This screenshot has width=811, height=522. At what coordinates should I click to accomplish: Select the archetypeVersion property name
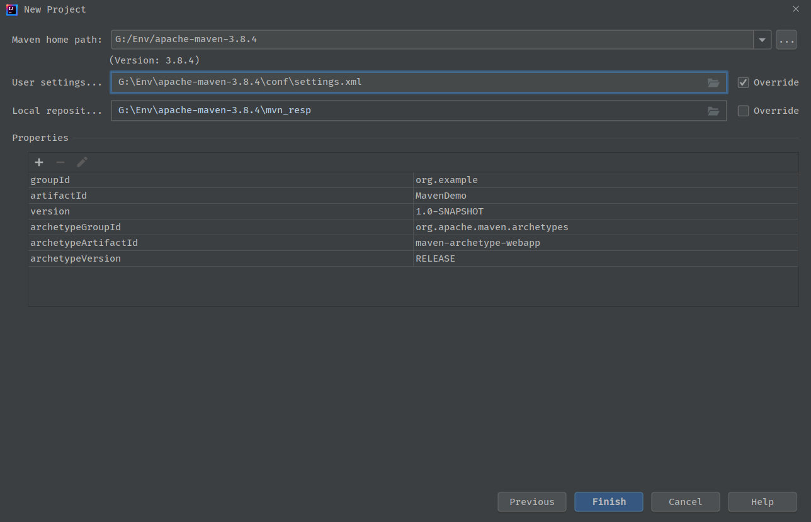point(220,258)
